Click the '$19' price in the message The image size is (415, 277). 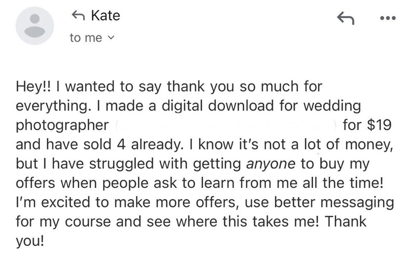pyautogui.click(x=379, y=125)
